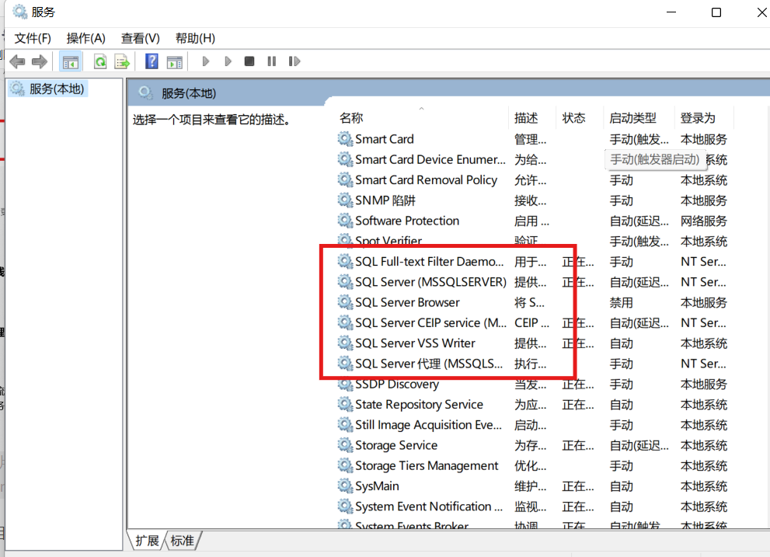Switch to the 扩展 tab
Image resolution: width=770 pixels, height=557 pixels.
pyautogui.click(x=147, y=541)
